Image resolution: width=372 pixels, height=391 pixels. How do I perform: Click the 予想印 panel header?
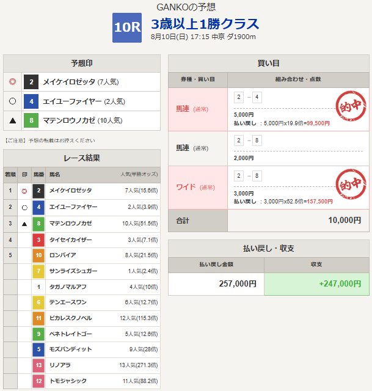tap(82, 64)
